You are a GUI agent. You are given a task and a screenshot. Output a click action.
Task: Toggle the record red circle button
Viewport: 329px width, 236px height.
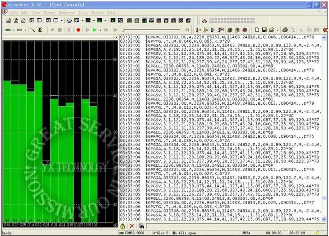click(x=78, y=30)
